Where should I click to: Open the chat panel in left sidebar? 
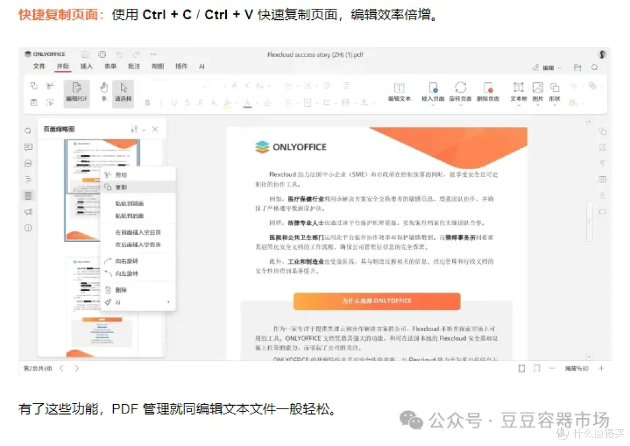[x=28, y=163]
